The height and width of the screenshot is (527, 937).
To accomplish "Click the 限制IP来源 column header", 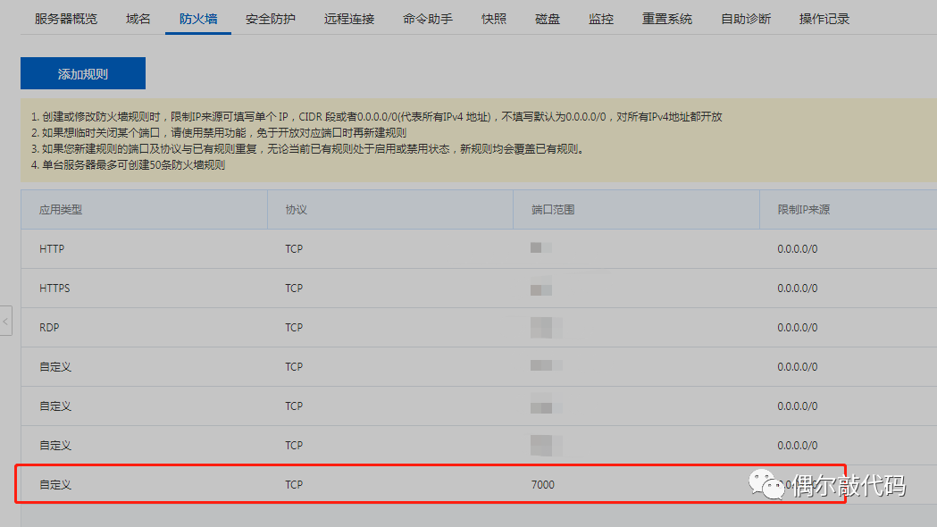I will 804,210.
